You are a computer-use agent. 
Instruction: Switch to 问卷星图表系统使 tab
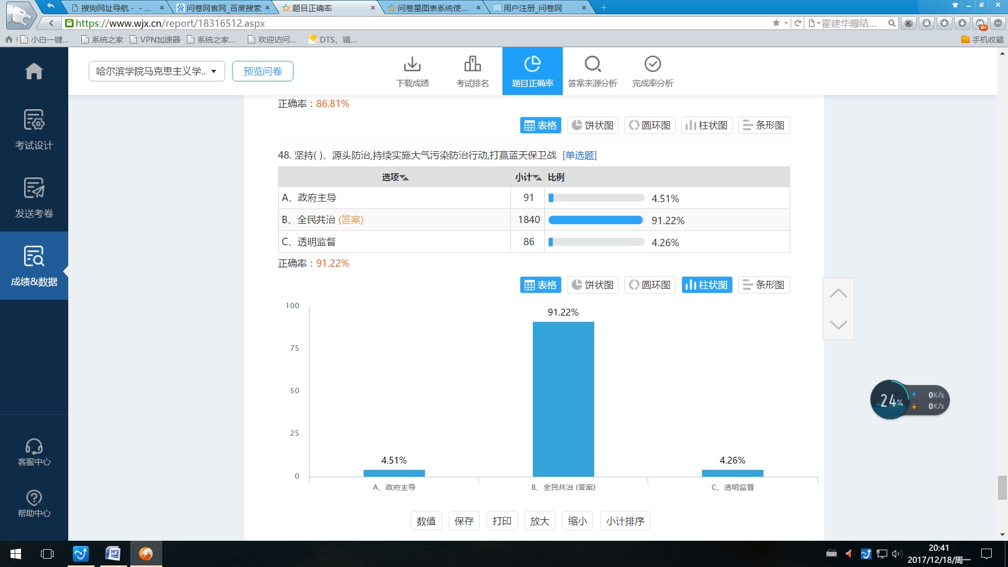pos(433,8)
